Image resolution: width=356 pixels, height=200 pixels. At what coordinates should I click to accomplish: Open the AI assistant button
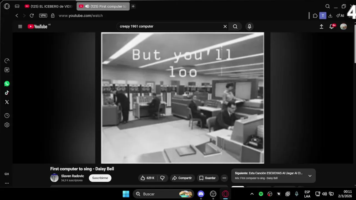tap(340, 16)
